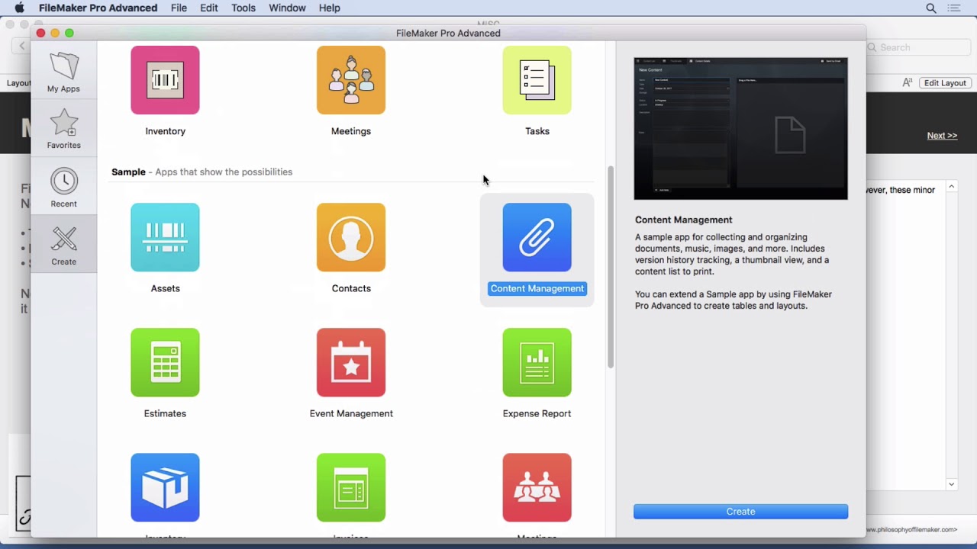
Task: Click the text formatting Aa icon
Action: 907,83
